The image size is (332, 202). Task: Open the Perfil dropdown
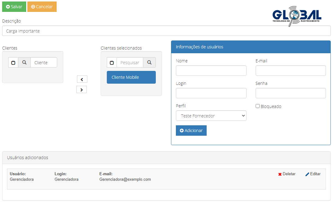tap(211, 116)
